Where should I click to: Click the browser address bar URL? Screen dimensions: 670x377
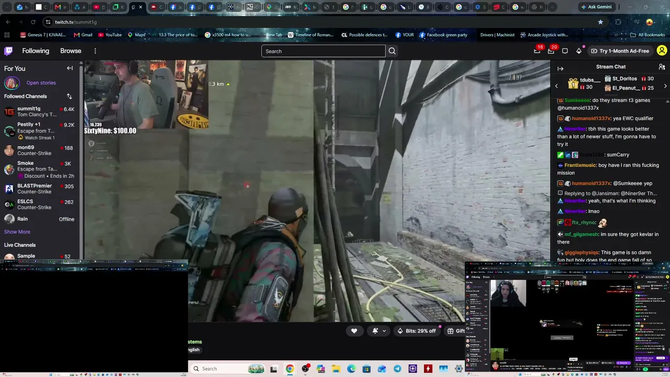point(76,22)
